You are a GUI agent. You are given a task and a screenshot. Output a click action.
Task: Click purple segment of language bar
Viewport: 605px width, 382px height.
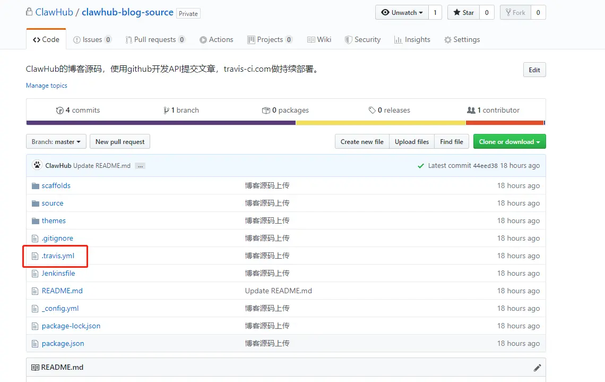[x=161, y=123]
